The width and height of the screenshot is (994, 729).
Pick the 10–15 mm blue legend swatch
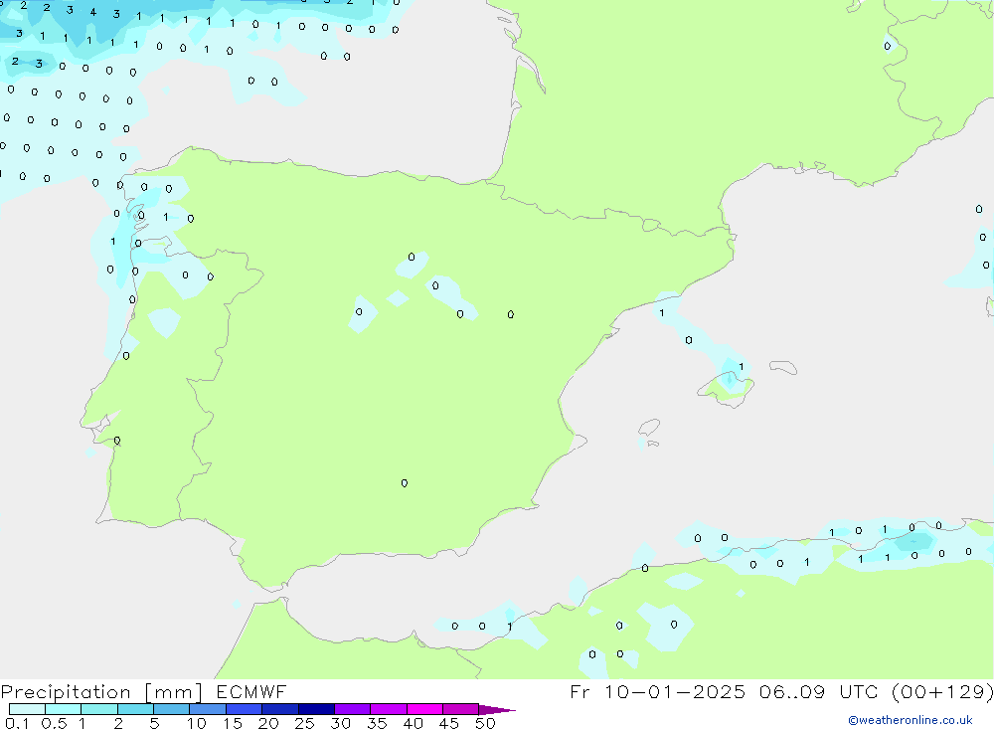[208, 709]
